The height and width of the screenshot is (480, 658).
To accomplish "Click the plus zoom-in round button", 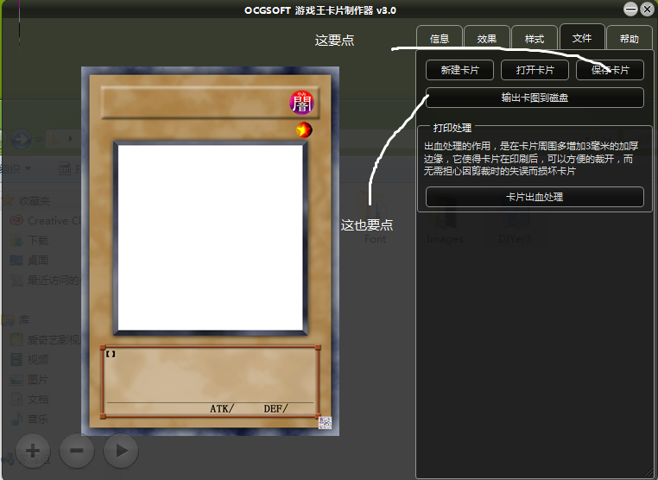I will click(33, 451).
